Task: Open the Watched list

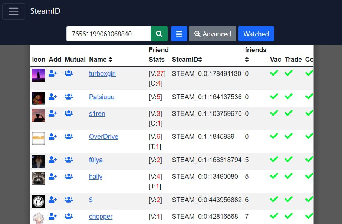Action: click(x=256, y=34)
